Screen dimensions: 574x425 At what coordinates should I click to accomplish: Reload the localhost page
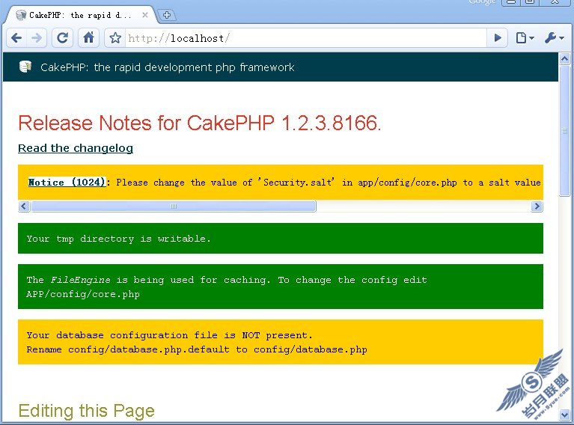(63, 37)
